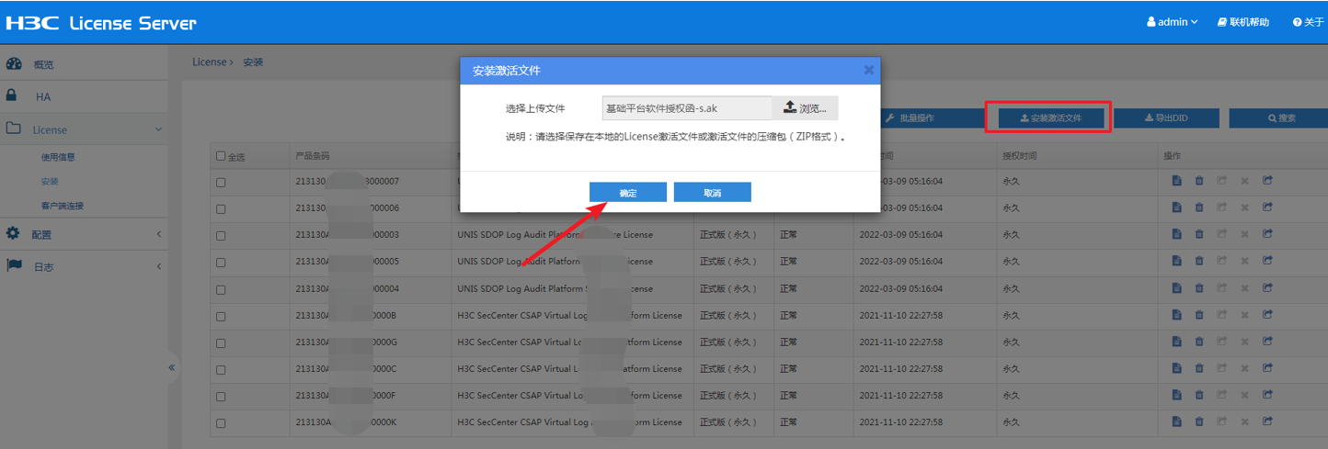Trash icon for row ending 000005

point(1199,262)
